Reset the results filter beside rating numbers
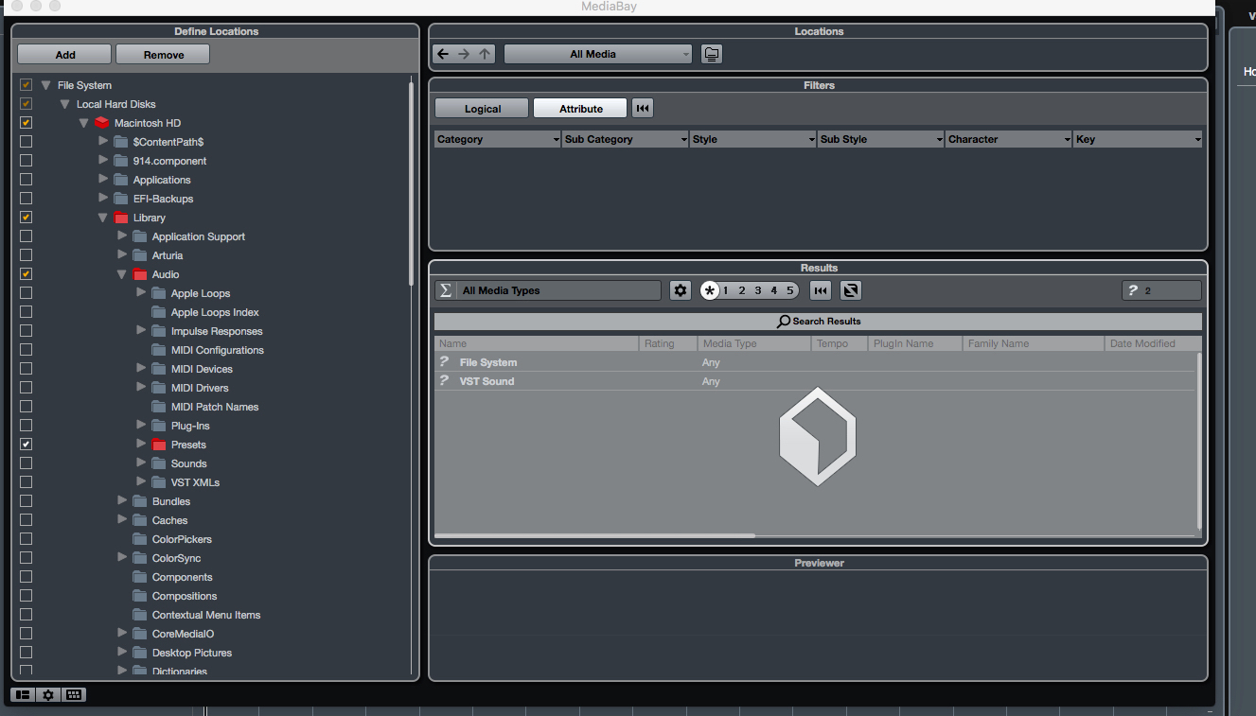 821,290
